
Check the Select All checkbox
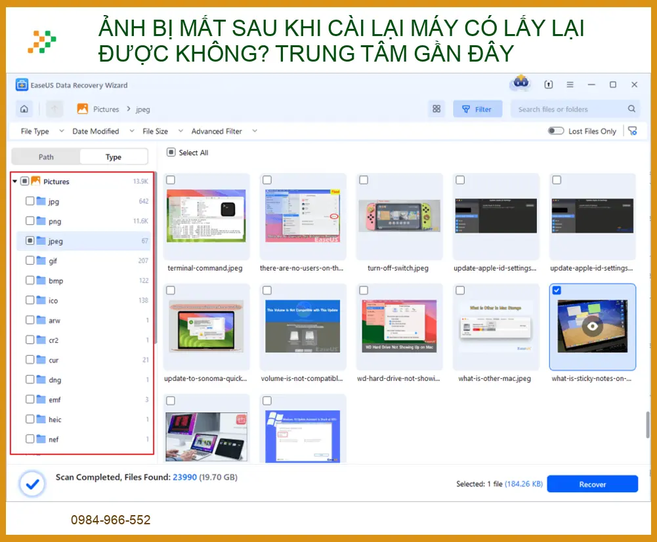171,152
